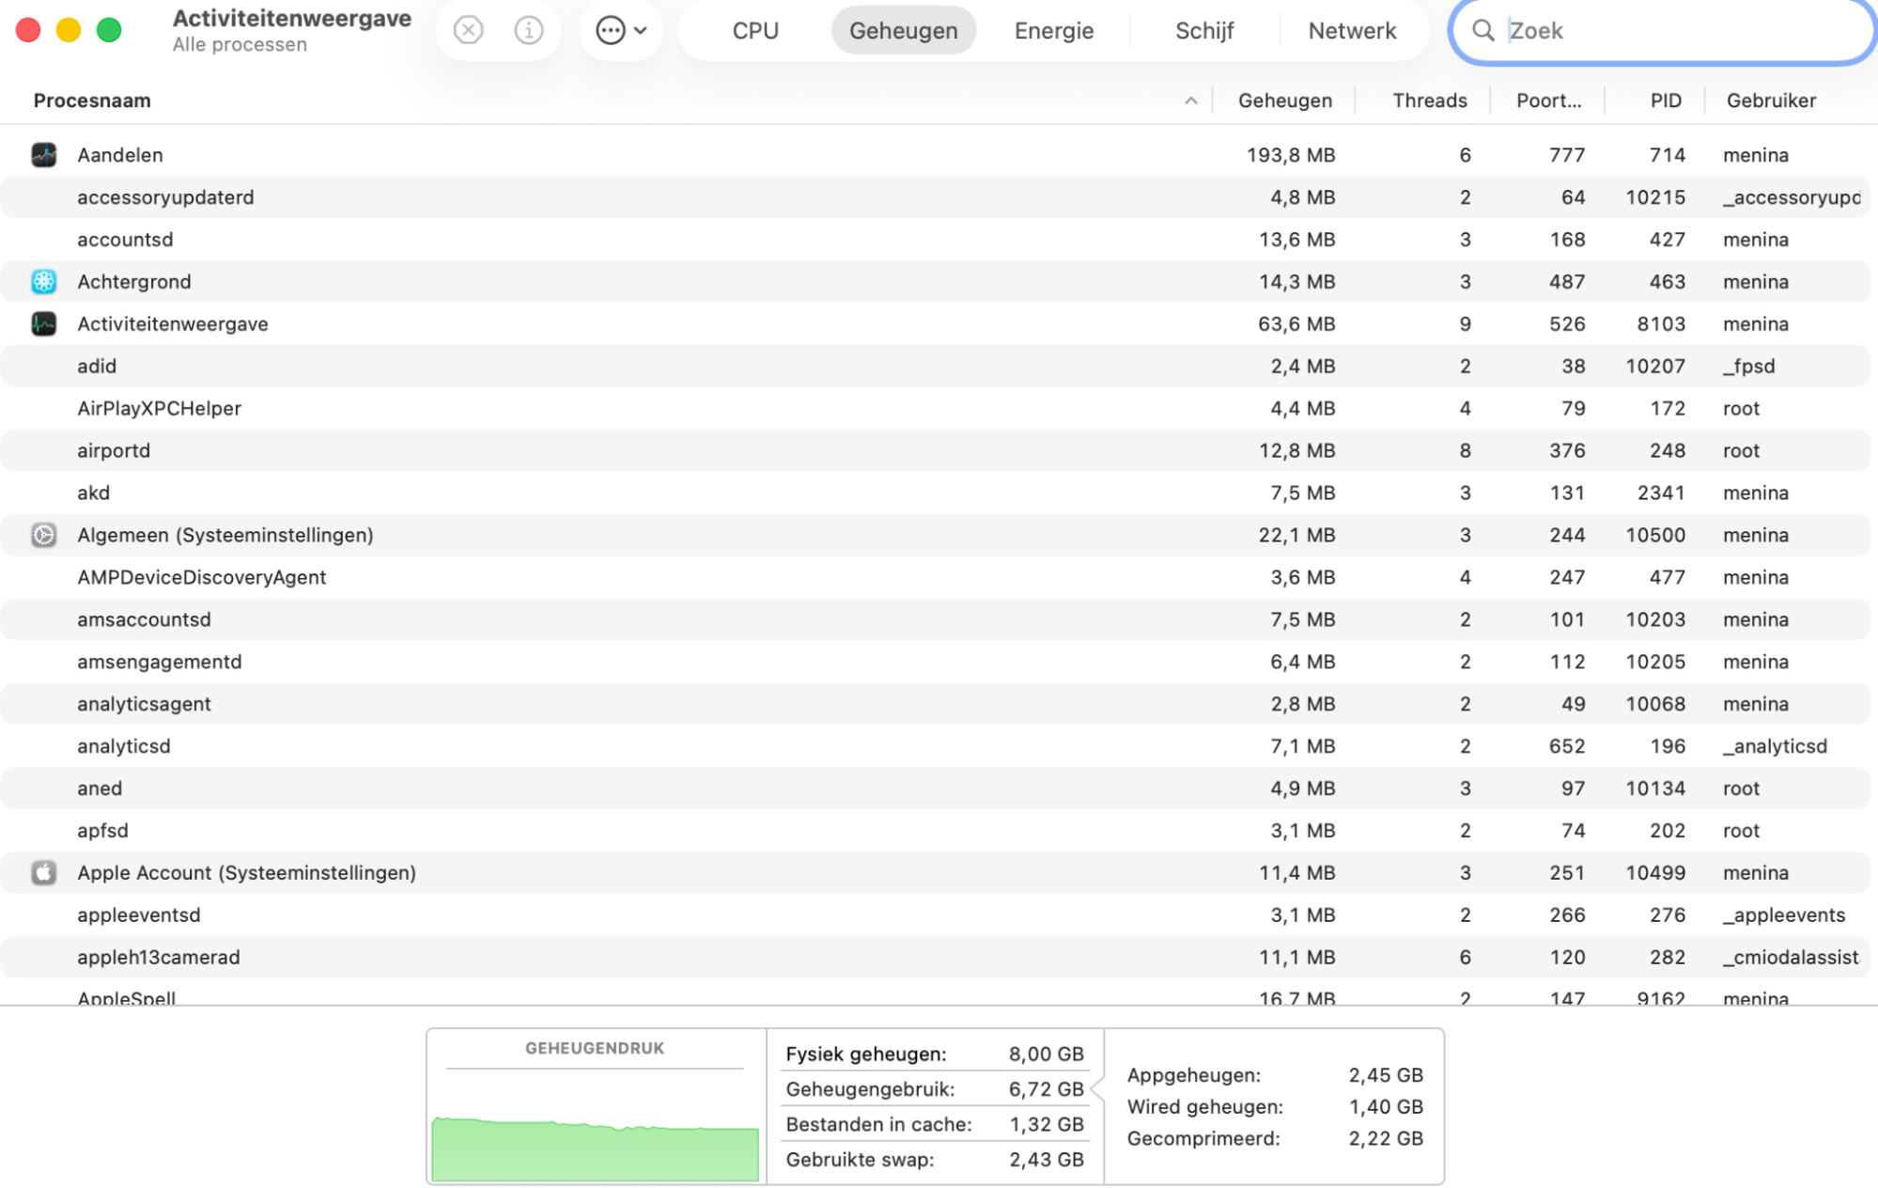The height and width of the screenshot is (1188, 1878).
Task: Click the Appgeheugen 2,45 GB value
Action: [x=1386, y=1075]
